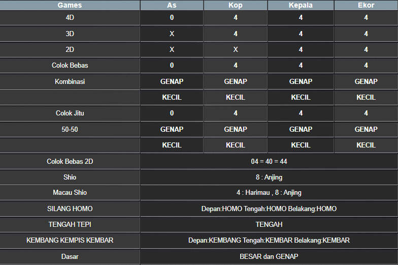Select the Dasar row label

pyautogui.click(x=70, y=256)
